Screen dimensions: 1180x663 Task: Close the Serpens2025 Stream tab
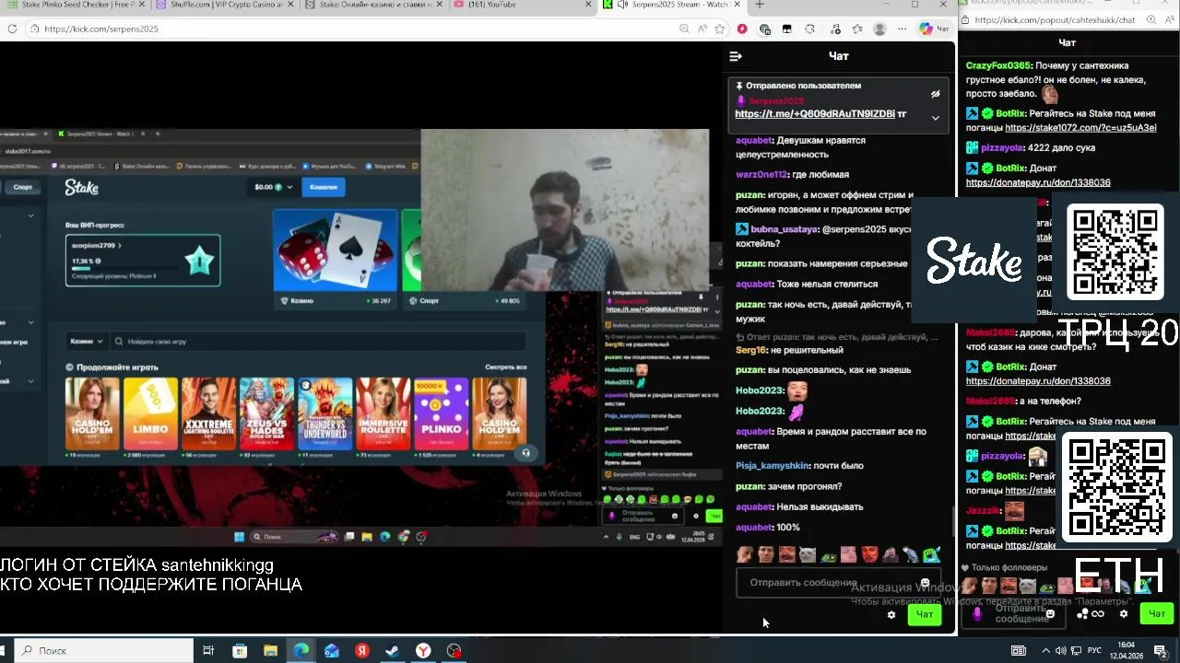click(737, 5)
